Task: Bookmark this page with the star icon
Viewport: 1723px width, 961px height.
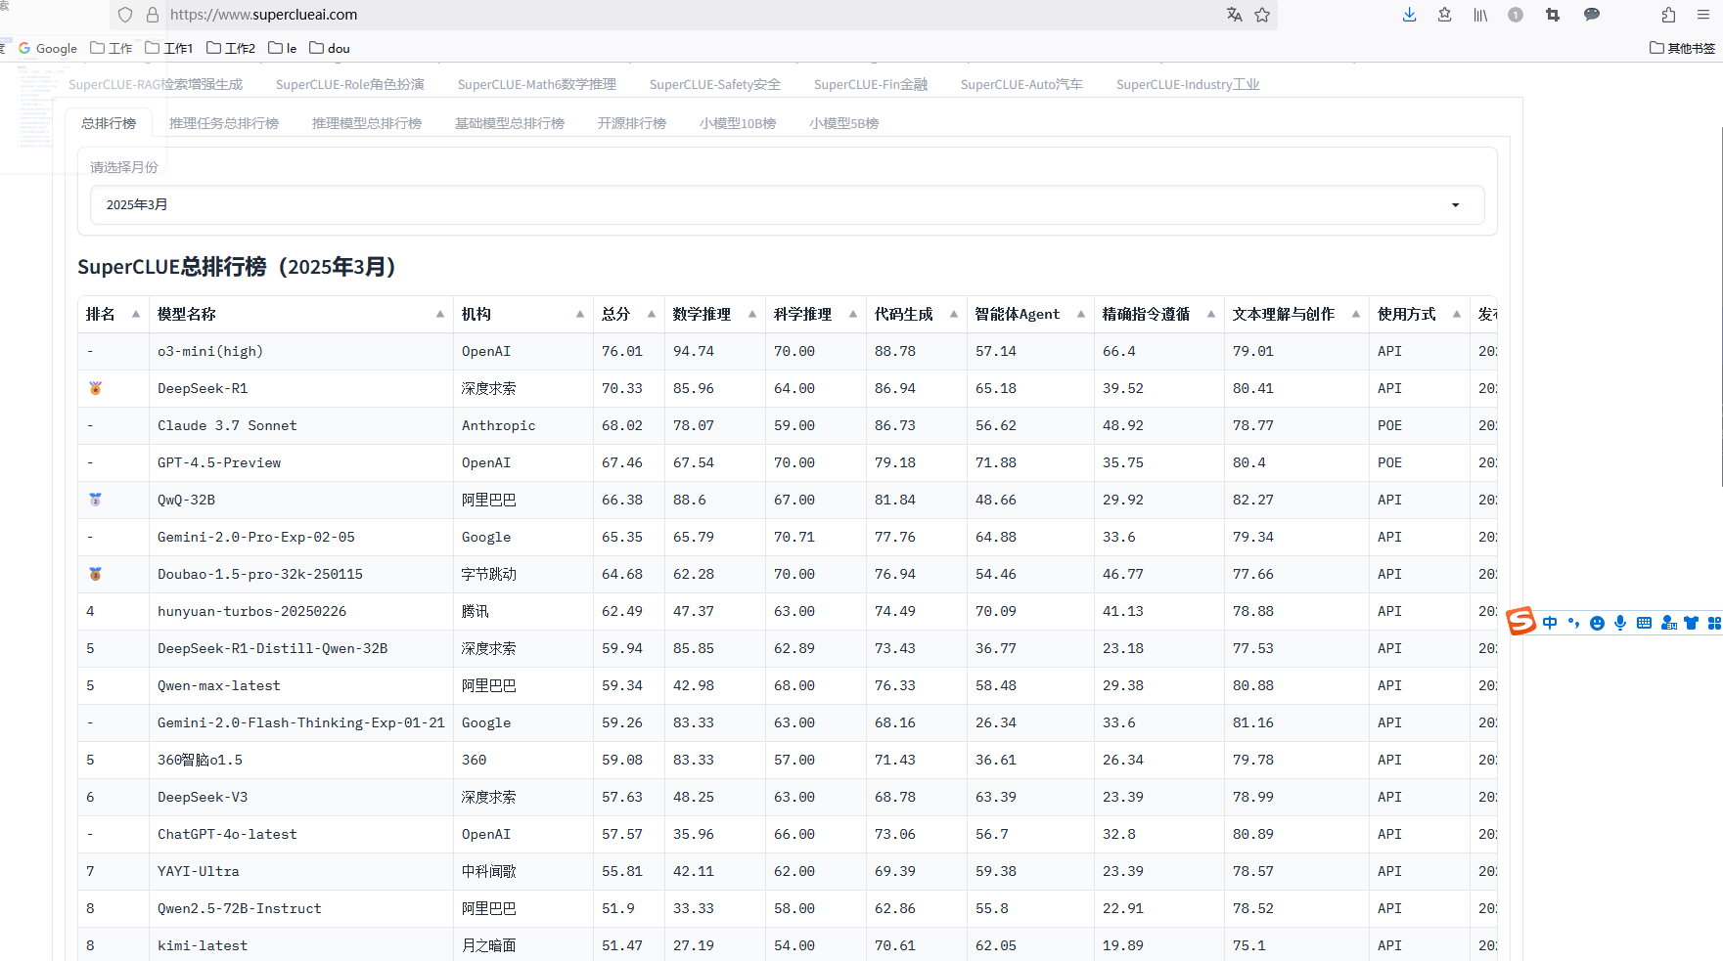Action: point(1262,15)
